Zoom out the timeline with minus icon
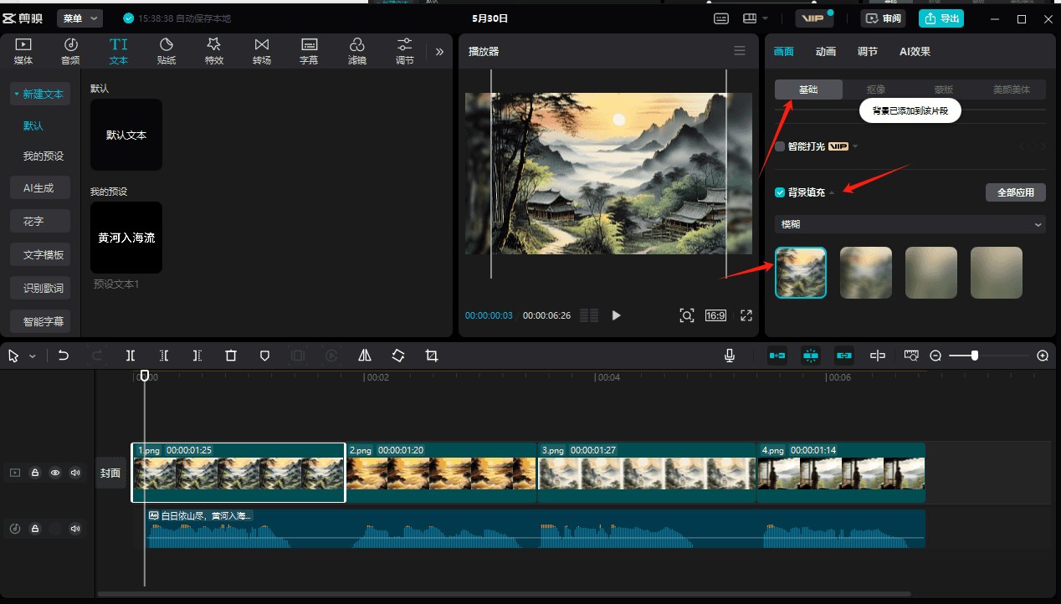Viewport: 1061px width, 604px height. point(935,356)
